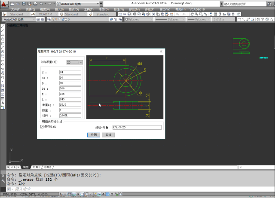This screenshot has height=198, width=275.
Task: Switch to the 布局1 layout tab
Action: [35, 167]
